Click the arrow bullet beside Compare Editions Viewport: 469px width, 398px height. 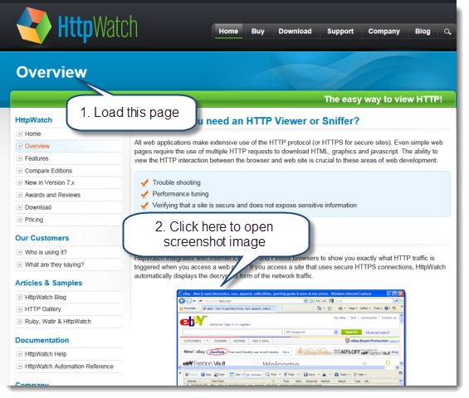[19, 171]
